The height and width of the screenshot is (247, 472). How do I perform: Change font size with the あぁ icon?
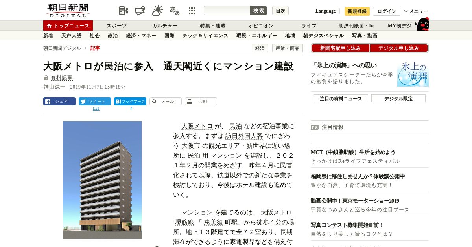coord(175,11)
